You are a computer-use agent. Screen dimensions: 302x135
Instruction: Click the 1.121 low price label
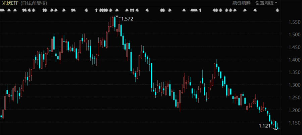coord(265,126)
